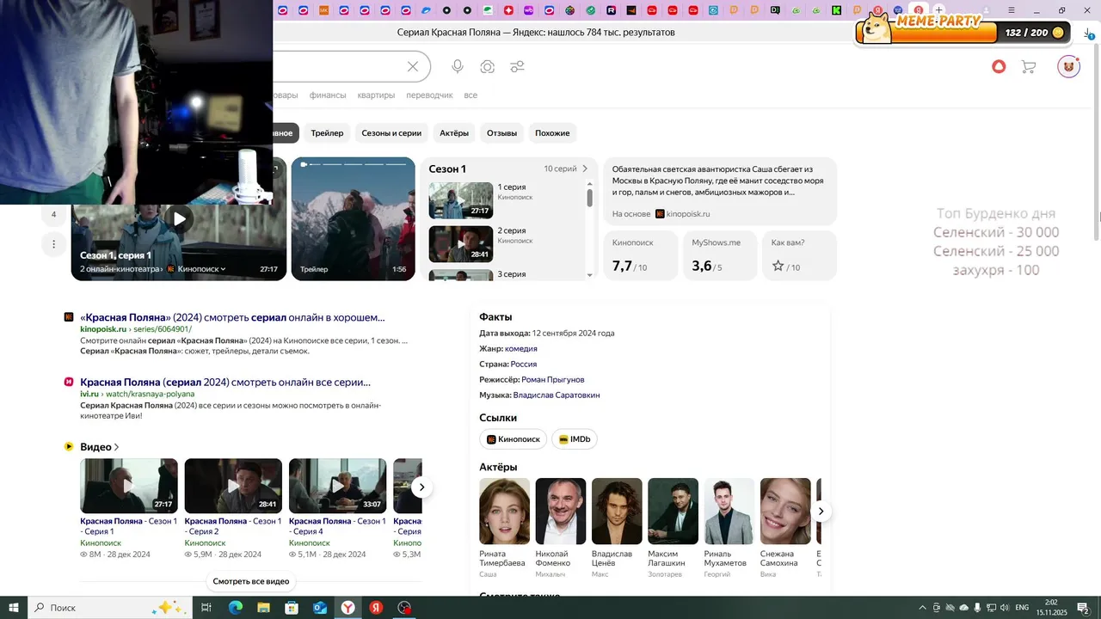Open the volume control in system tray
This screenshot has width=1101, height=619.
[1004, 607]
